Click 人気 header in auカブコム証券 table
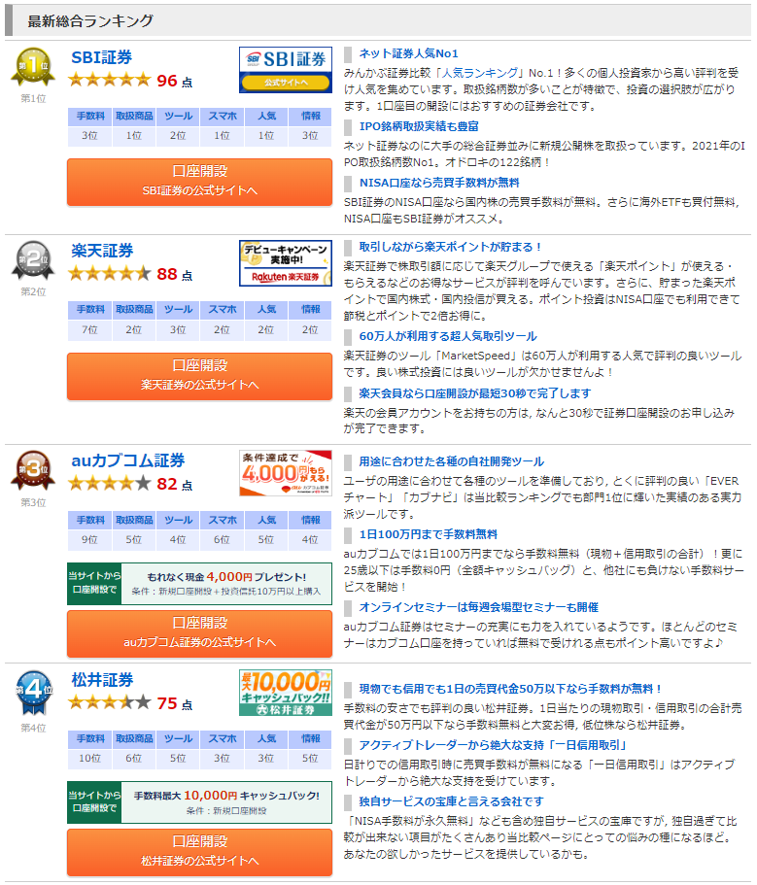757x885 pixels. (266, 520)
